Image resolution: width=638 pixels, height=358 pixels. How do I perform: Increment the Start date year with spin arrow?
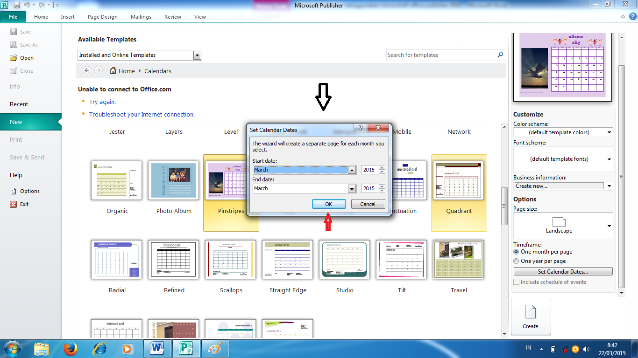[x=382, y=167]
